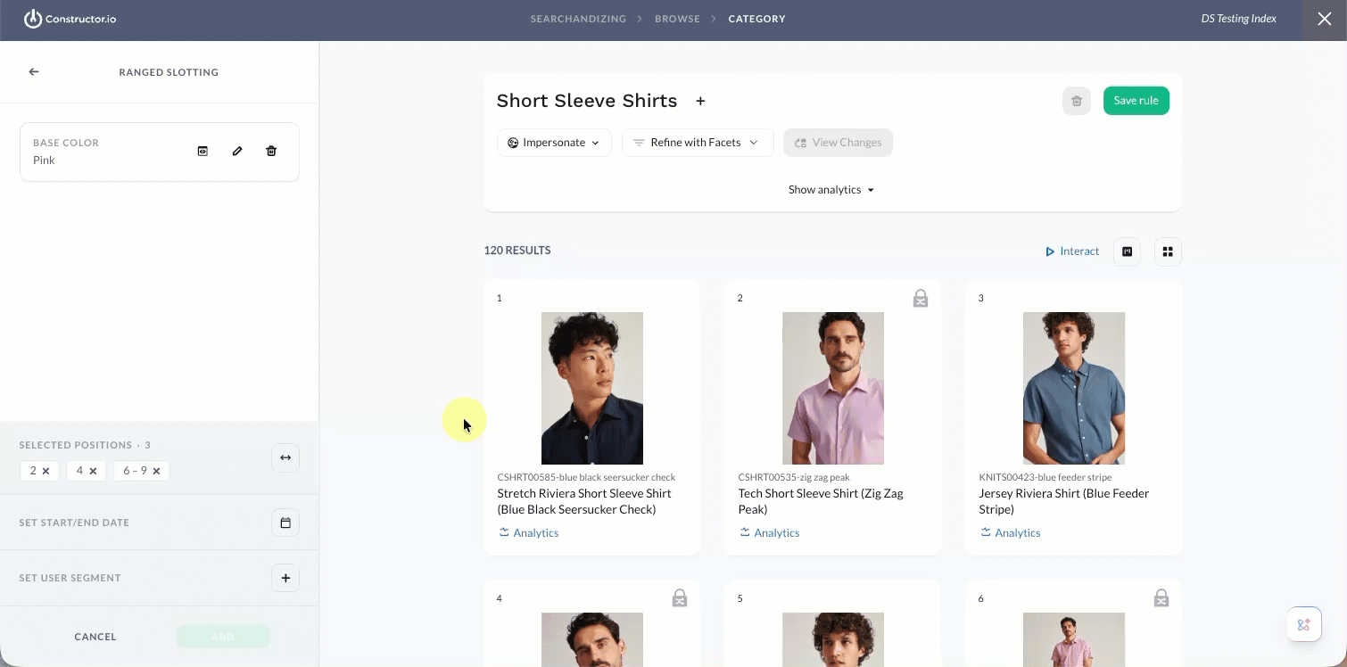The height and width of the screenshot is (667, 1347).
Task: Close the editor with top-right X
Action: coord(1325,19)
